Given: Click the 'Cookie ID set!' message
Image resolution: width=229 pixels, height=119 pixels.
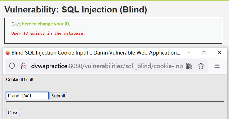Looking at the screenshot, I should click(20, 80).
